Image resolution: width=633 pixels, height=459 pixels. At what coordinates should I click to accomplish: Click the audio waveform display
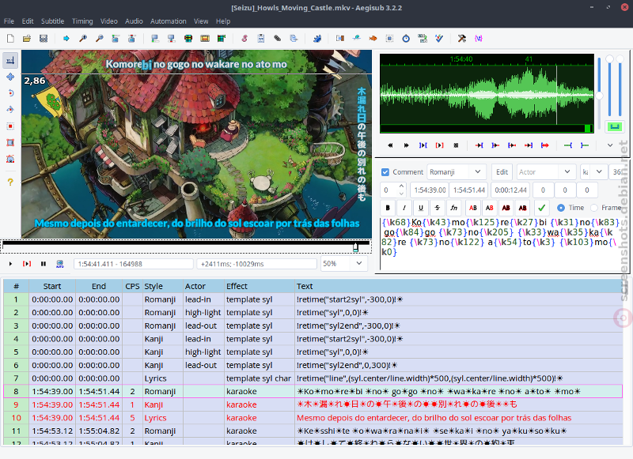pyautogui.click(x=487, y=93)
